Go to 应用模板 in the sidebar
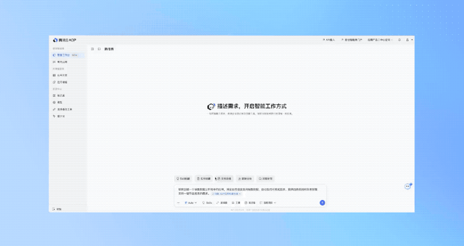This screenshot has height=246, width=464. [60, 82]
